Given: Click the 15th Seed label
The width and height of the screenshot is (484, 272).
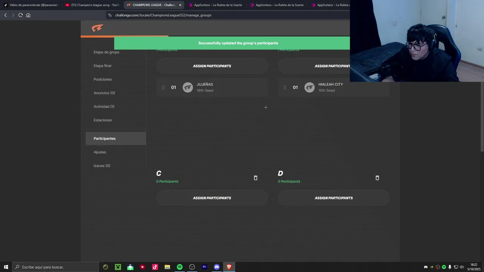Looking at the screenshot, I should [327, 91].
